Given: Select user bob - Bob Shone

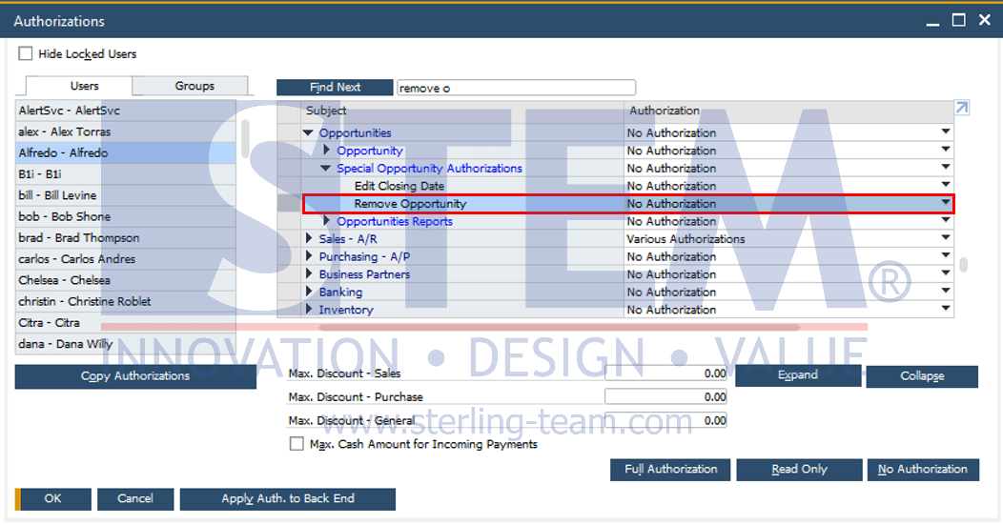Looking at the screenshot, I should [x=65, y=216].
